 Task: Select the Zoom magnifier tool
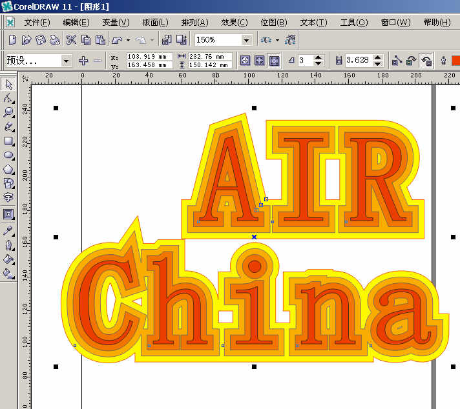[x=8, y=112]
